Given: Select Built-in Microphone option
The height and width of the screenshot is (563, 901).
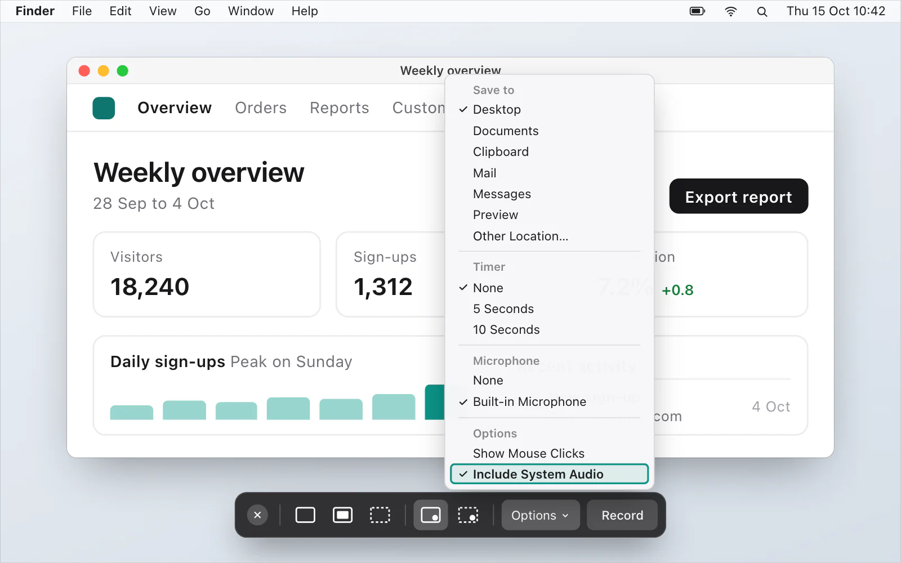Looking at the screenshot, I should pyautogui.click(x=549, y=401).
